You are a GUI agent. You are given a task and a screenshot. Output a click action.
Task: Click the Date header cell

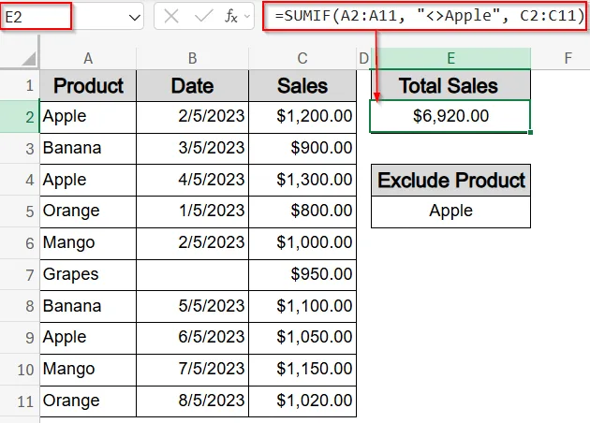coord(192,85)
